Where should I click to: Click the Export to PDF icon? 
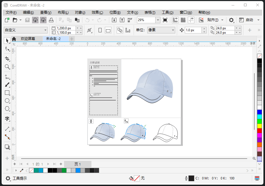tap(130, 20)
